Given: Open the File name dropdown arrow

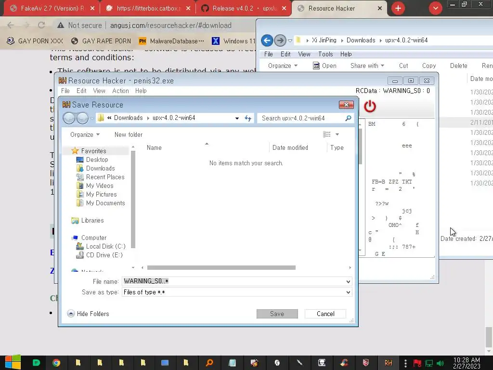Looking at the screenshot, I should click(348, 281).
